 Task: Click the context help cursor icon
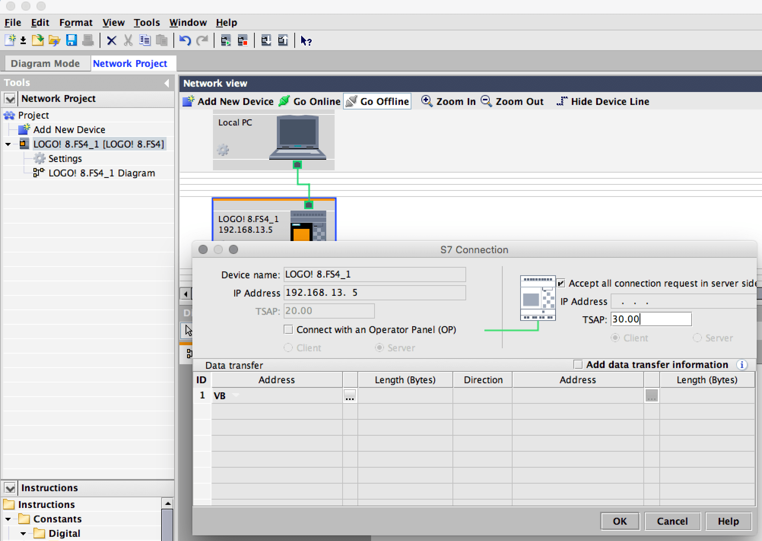pos(306,40)
